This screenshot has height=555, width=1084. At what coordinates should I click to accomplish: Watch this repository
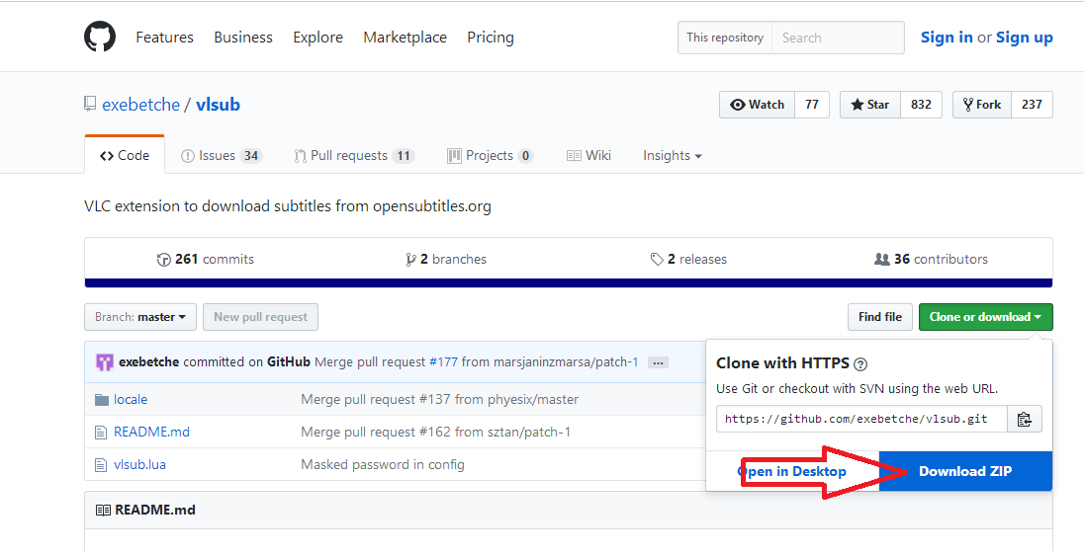tap(757, 105)
